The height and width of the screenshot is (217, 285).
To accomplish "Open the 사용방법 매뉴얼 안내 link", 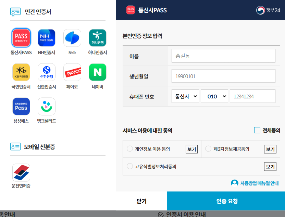I will click(259, 183).
